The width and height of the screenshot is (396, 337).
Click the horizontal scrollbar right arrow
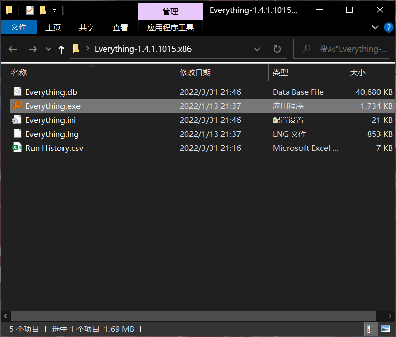390,316
